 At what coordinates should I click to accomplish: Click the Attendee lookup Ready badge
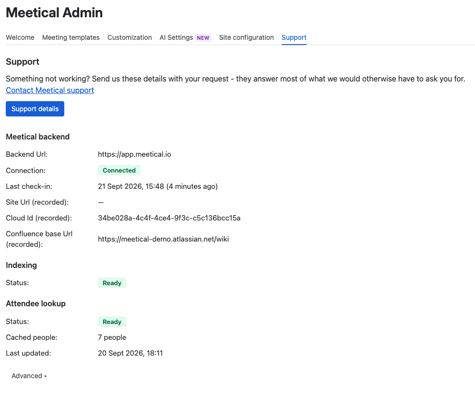[x=112, y=322]
